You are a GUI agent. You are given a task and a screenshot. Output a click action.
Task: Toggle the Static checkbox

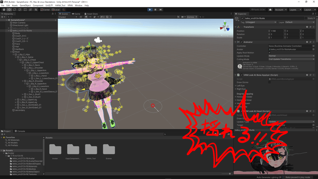tap(306, 18)
